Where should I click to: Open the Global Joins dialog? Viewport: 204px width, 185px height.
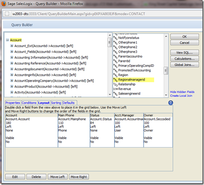tap(184, 65)
